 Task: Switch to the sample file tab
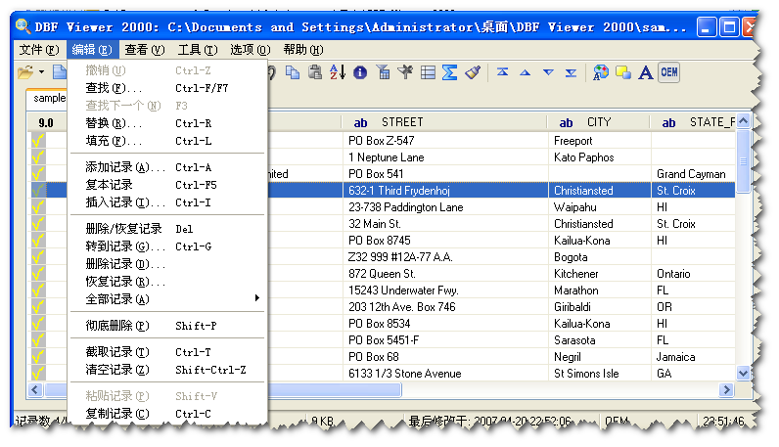coord(47,99)
